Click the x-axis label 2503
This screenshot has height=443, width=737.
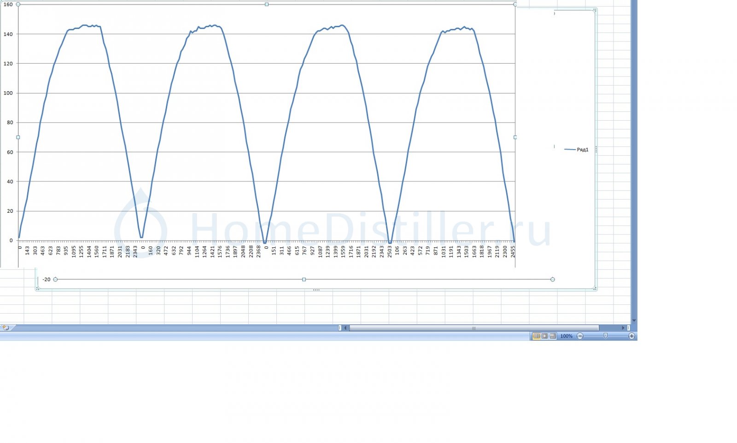(x=390, y=251)
